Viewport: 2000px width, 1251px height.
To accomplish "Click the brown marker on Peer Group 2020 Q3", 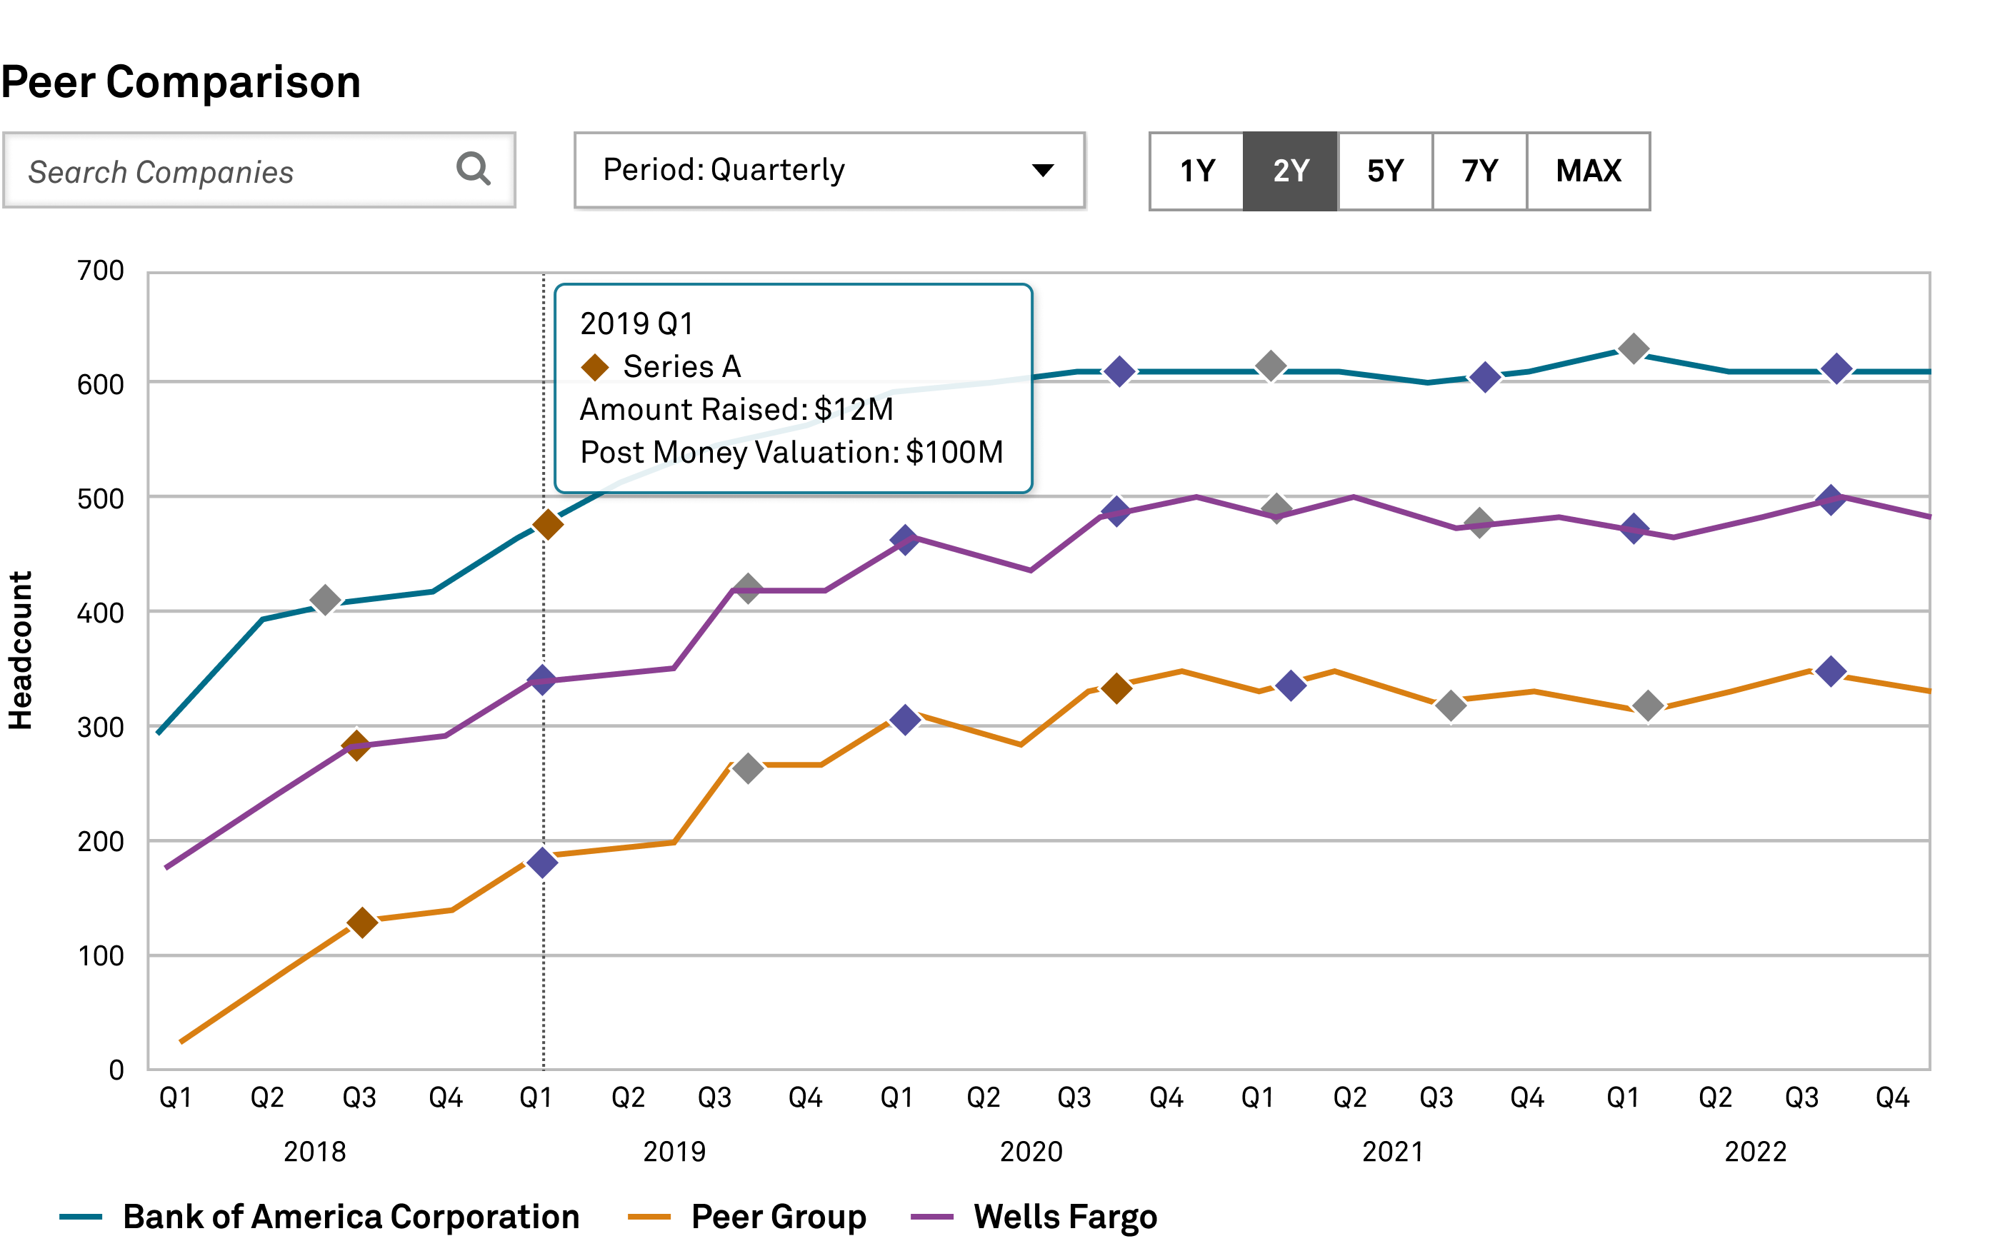I will click(1116, 688).
